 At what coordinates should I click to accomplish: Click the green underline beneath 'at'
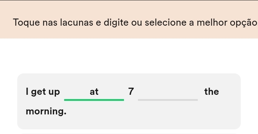pyautogui.click(x=94, y=100)
